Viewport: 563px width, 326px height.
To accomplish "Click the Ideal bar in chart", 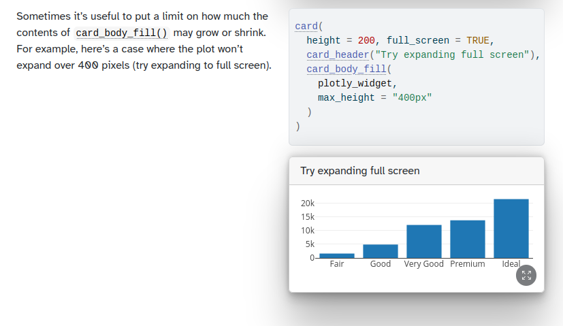I will pyautogui.click(x=511, y=229).
